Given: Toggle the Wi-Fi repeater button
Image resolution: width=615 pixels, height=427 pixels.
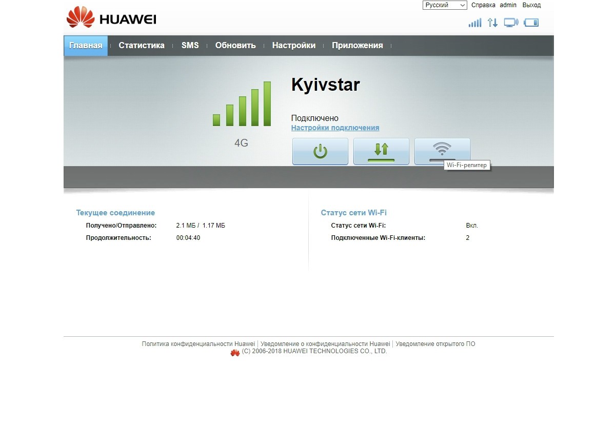Looking at the screenshot, I should point(442,149).
